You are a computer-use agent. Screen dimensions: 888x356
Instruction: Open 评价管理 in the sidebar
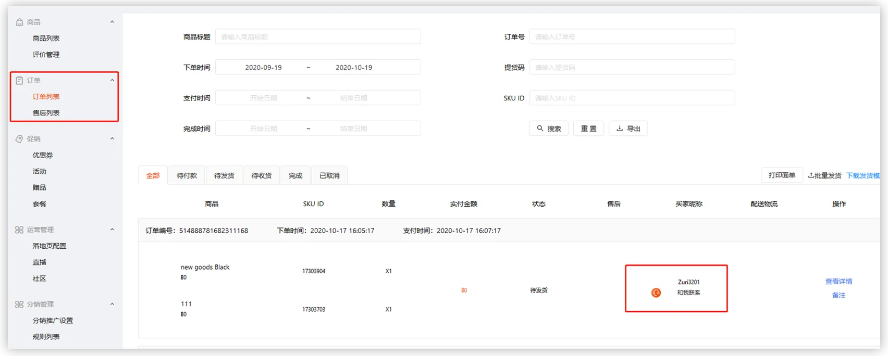pyautogui.click(x=46, y=55)
